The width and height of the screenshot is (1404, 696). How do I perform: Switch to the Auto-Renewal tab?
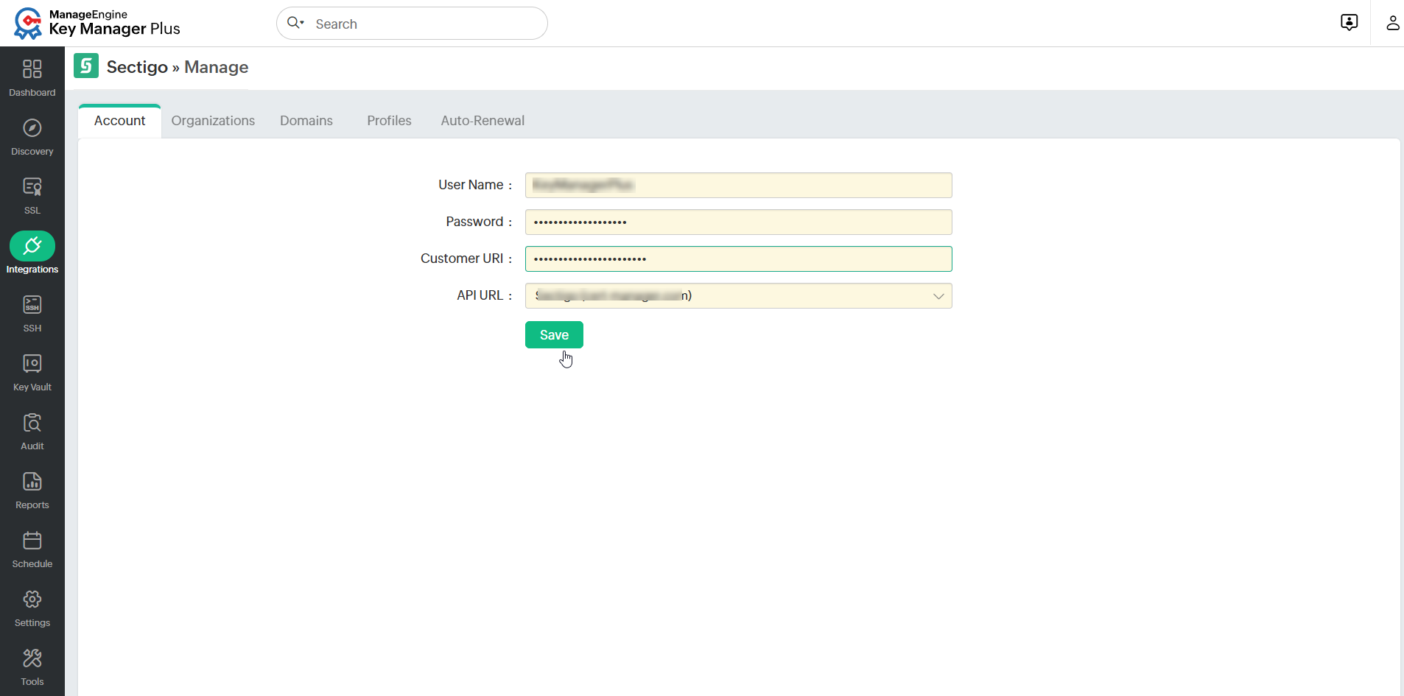click(482, 121)
